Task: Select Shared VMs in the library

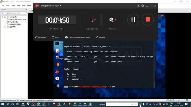Action: coord(11,27)
